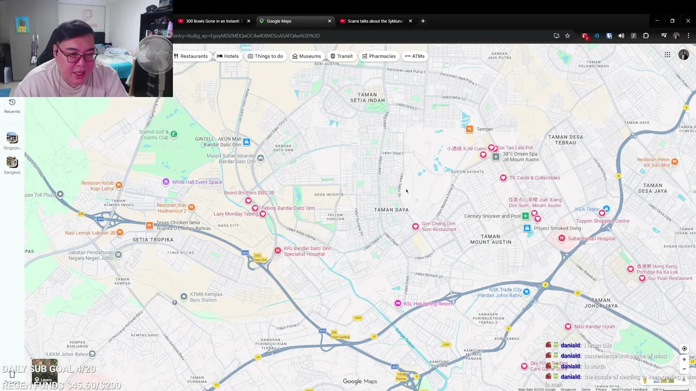Click the Gui Yuan Restaurant pin
Screen dimensions: 696x391
(642, 278)
